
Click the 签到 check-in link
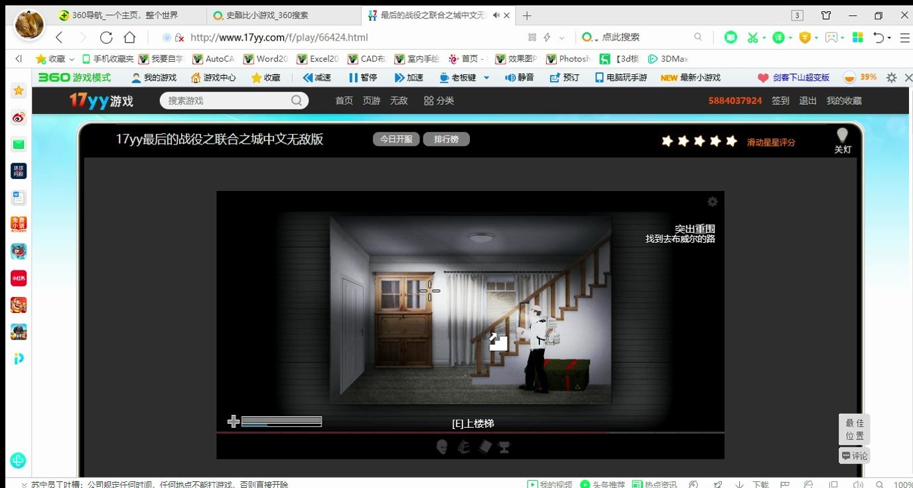pyautogui.click(x=780, y=101)
